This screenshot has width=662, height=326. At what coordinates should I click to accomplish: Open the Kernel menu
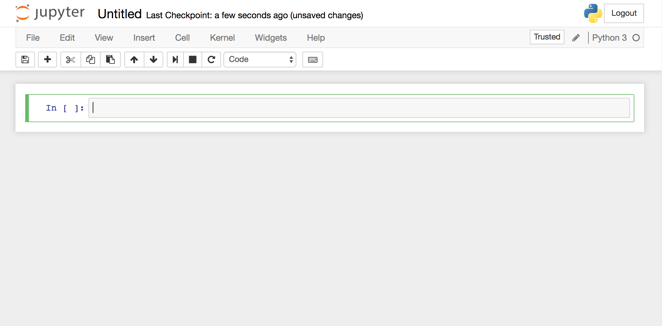pyautogui.click(x=222, y=38)
